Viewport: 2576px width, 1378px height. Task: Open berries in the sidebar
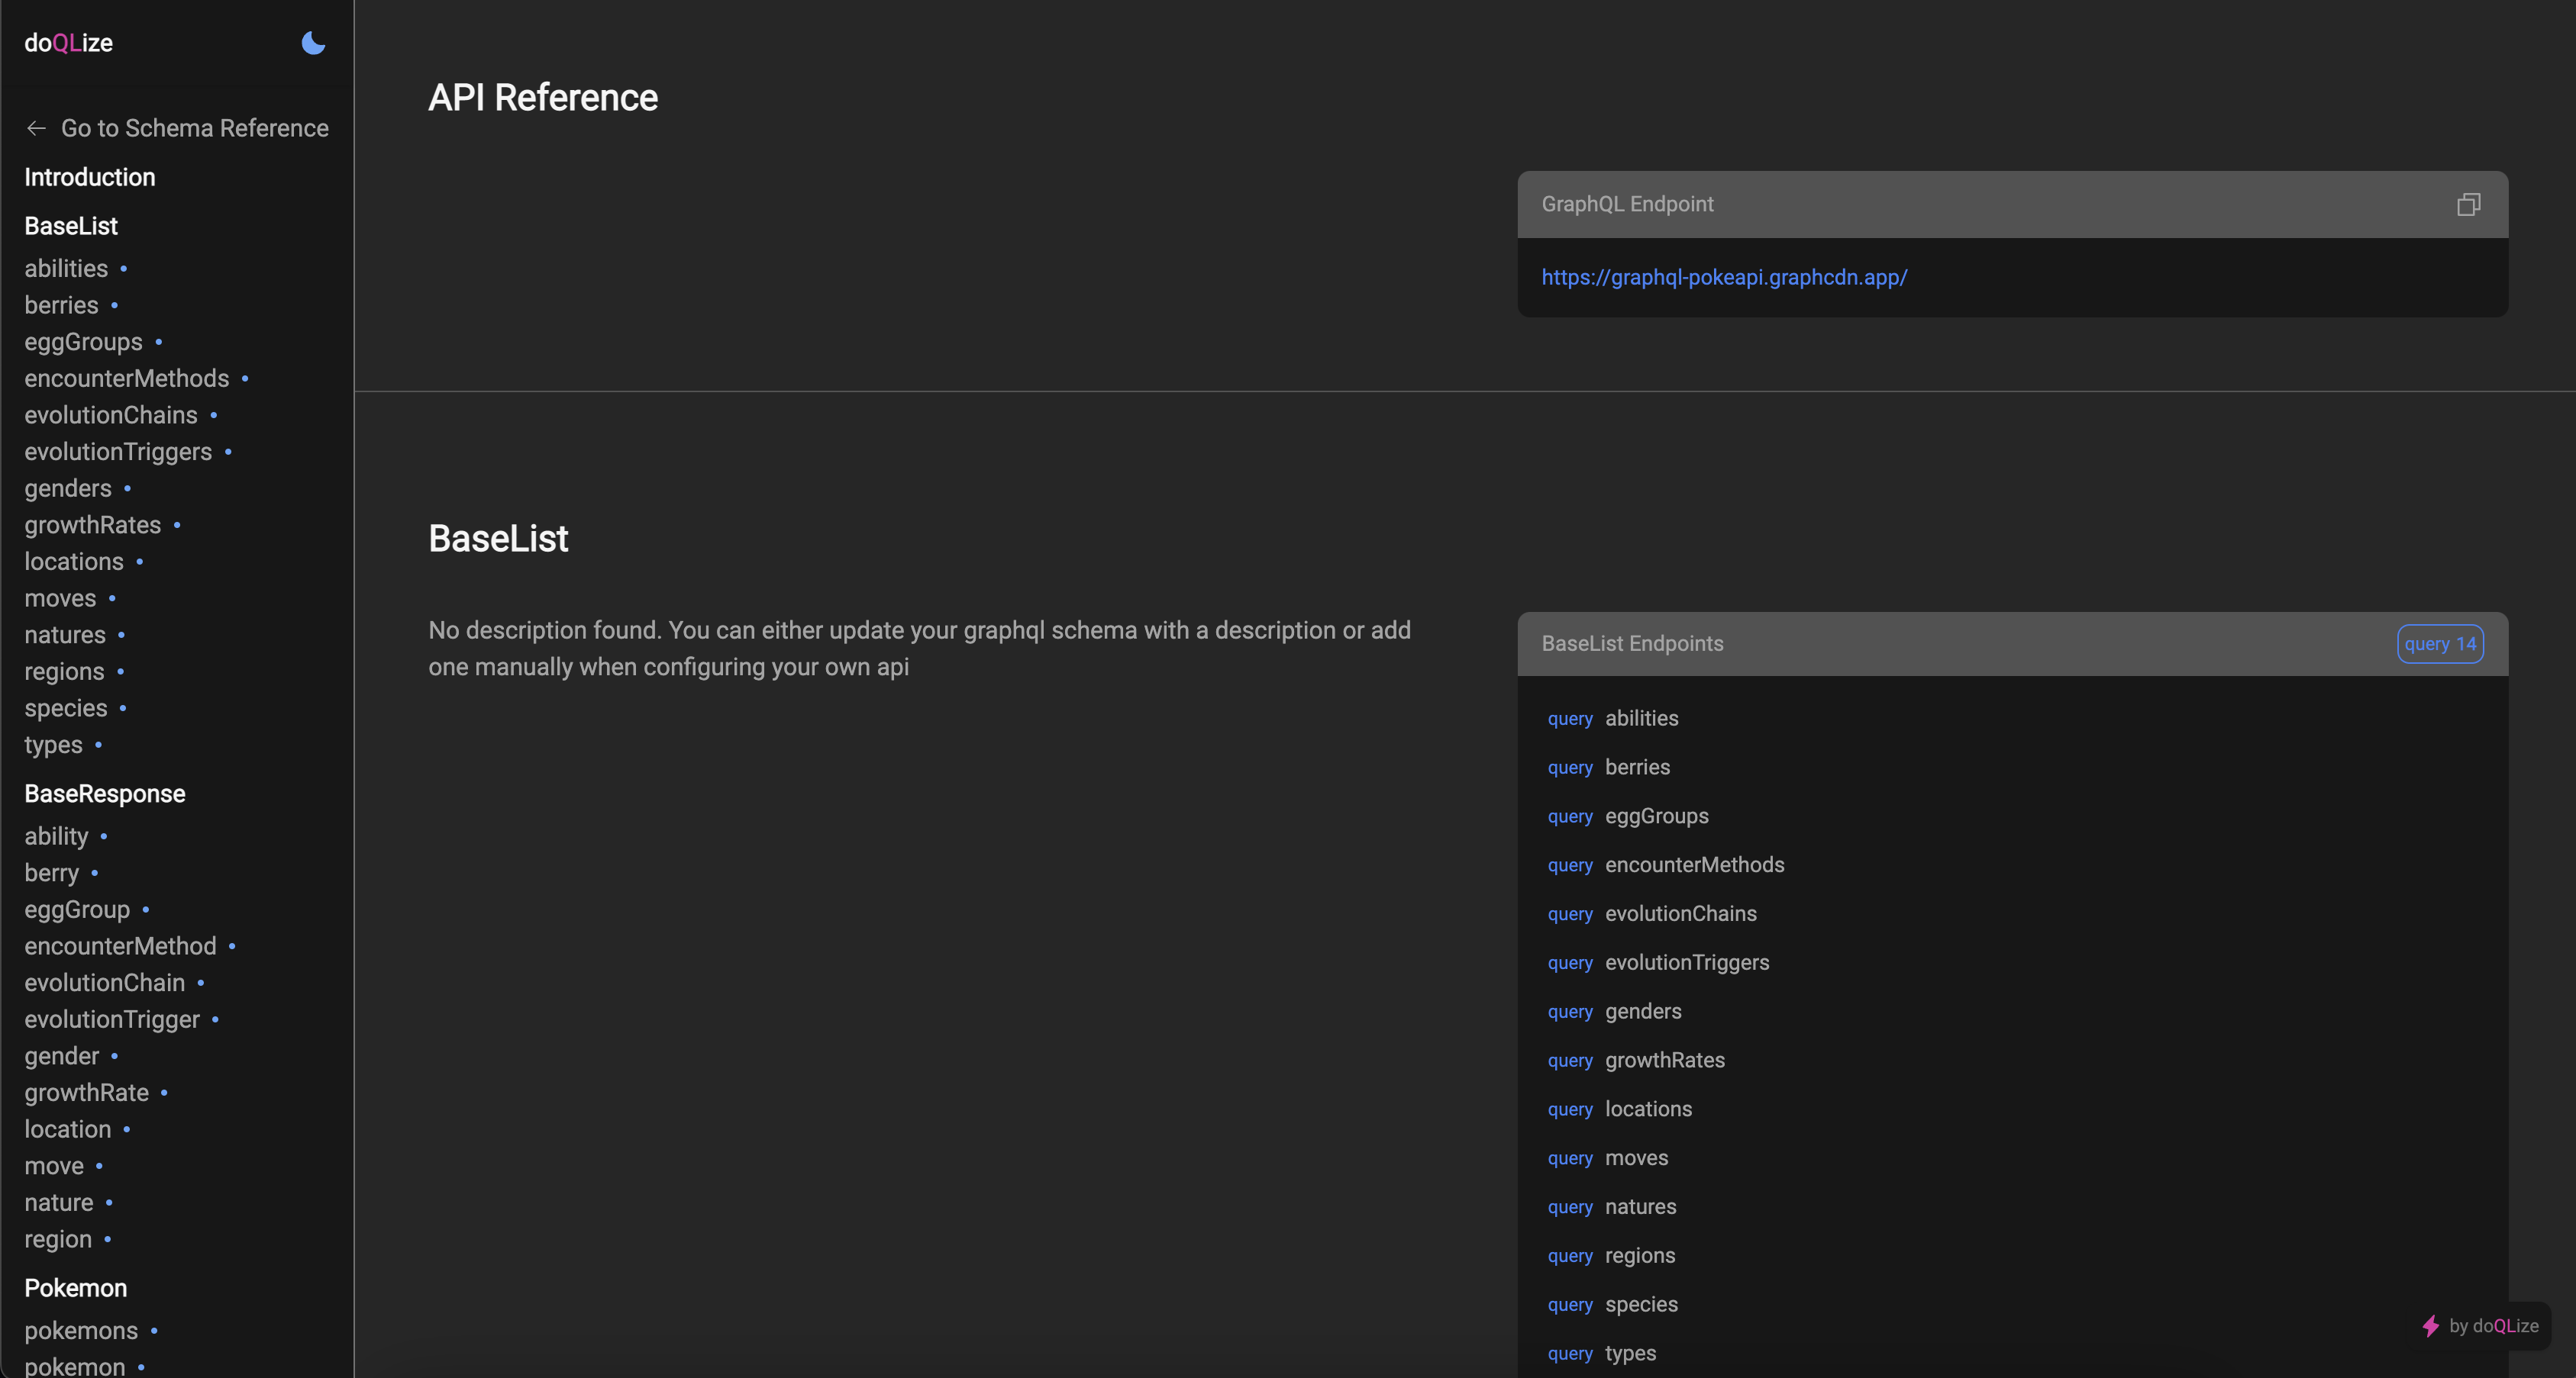tap(62, 304)
